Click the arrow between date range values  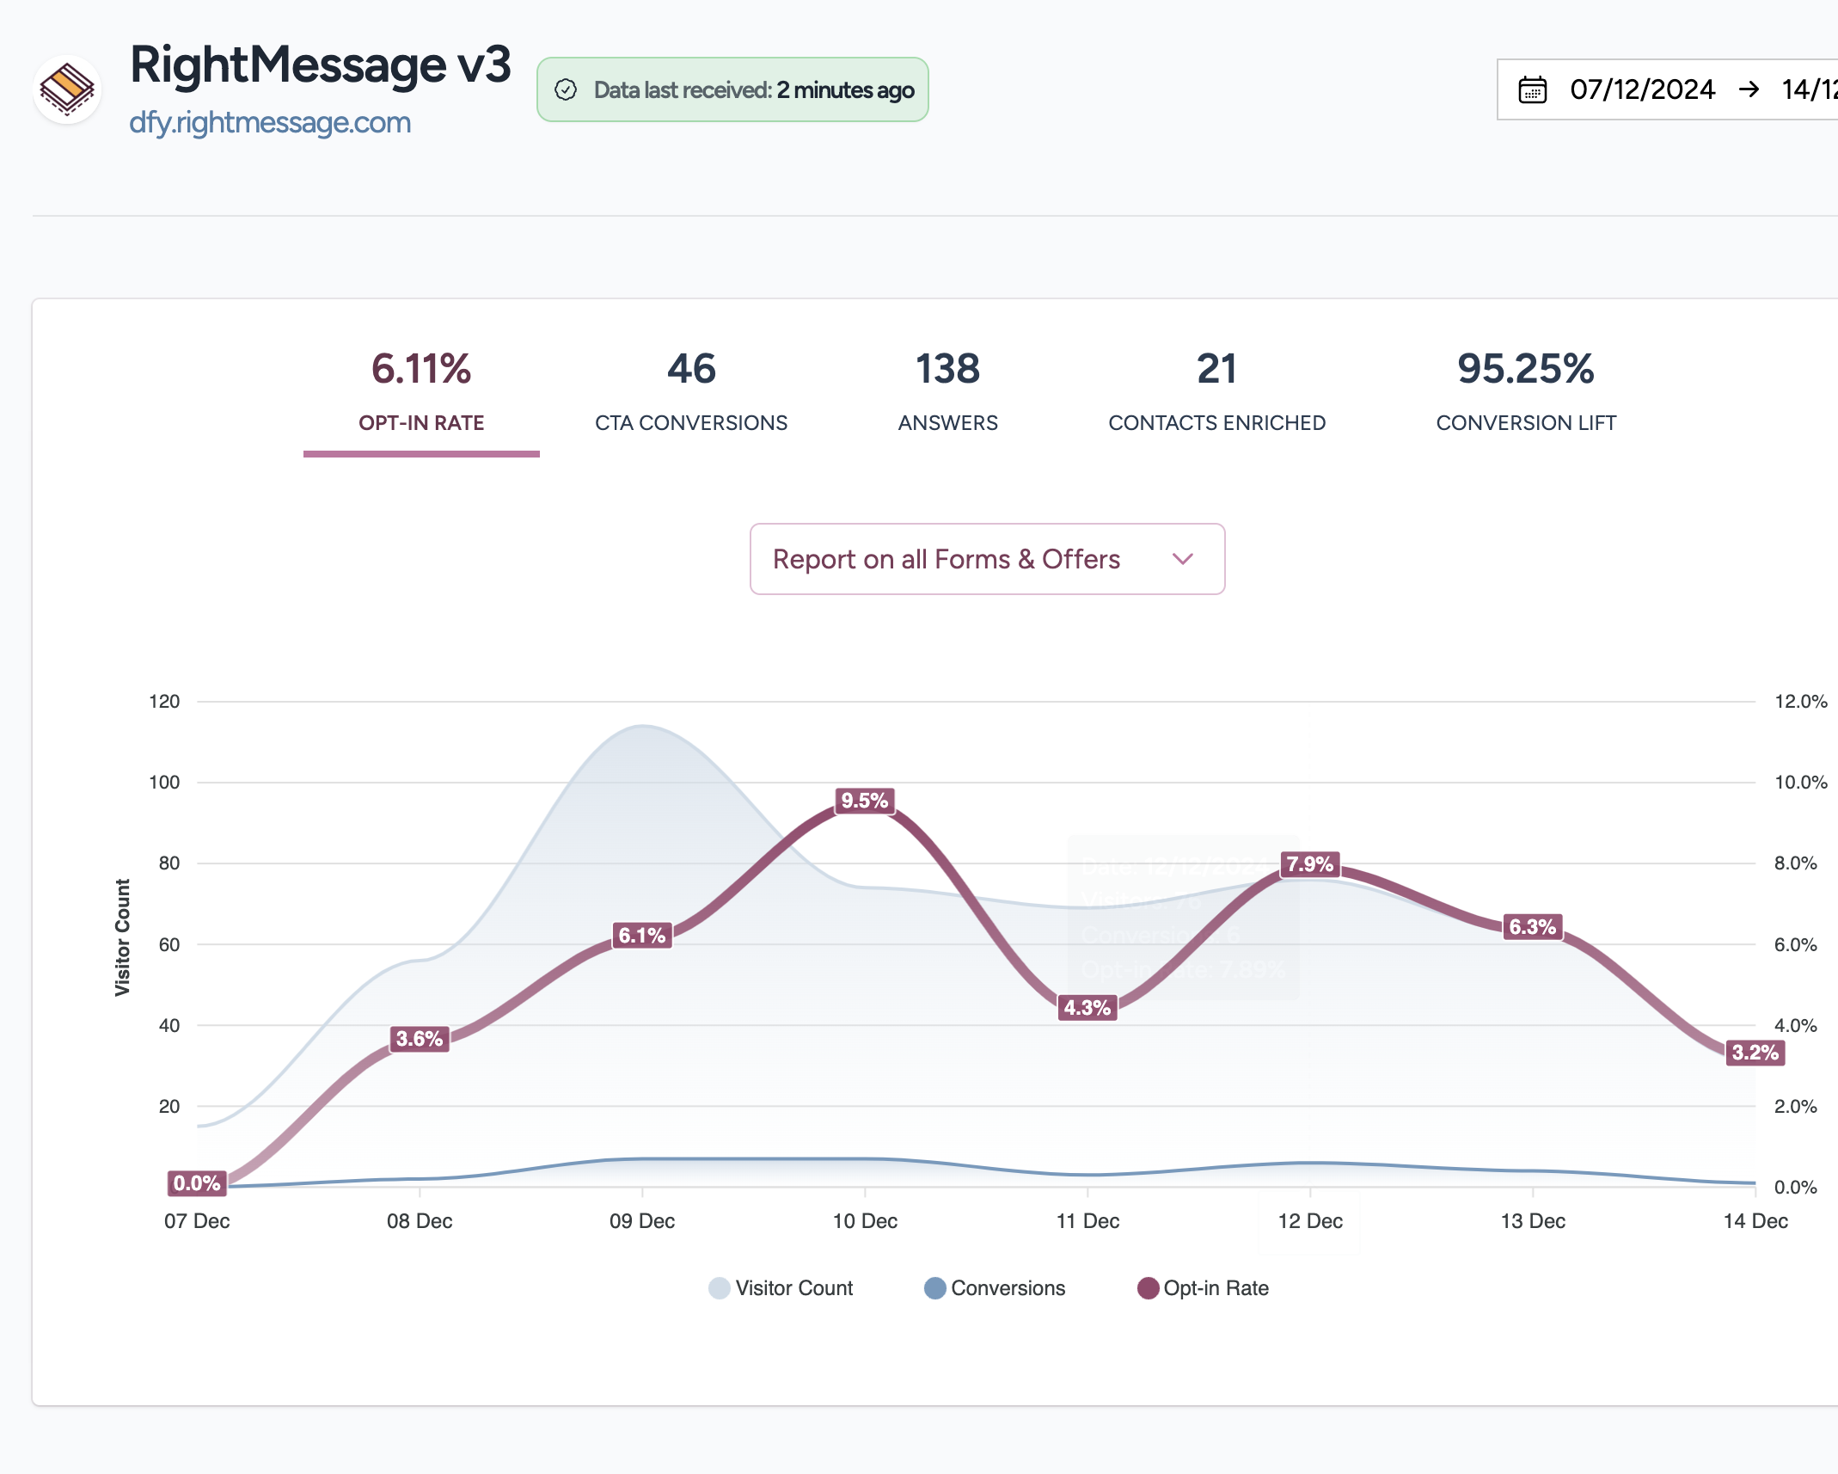1749,89
